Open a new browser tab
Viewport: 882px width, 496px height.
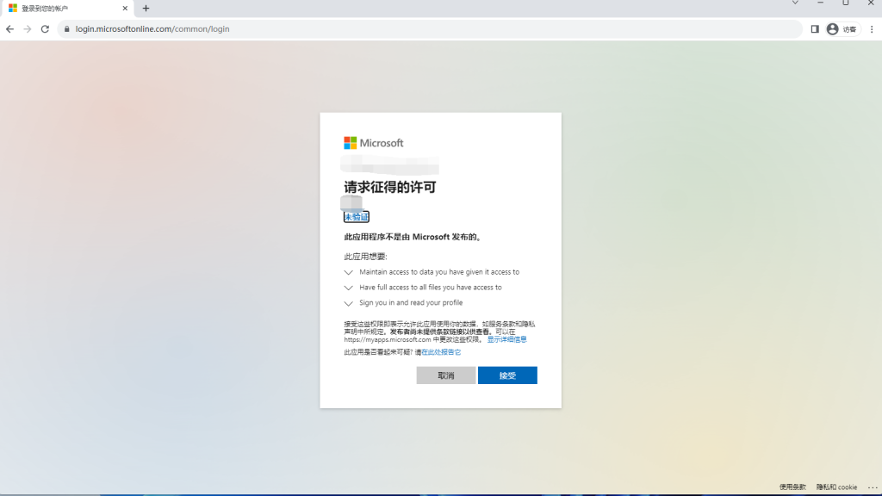tap(146, 9)
